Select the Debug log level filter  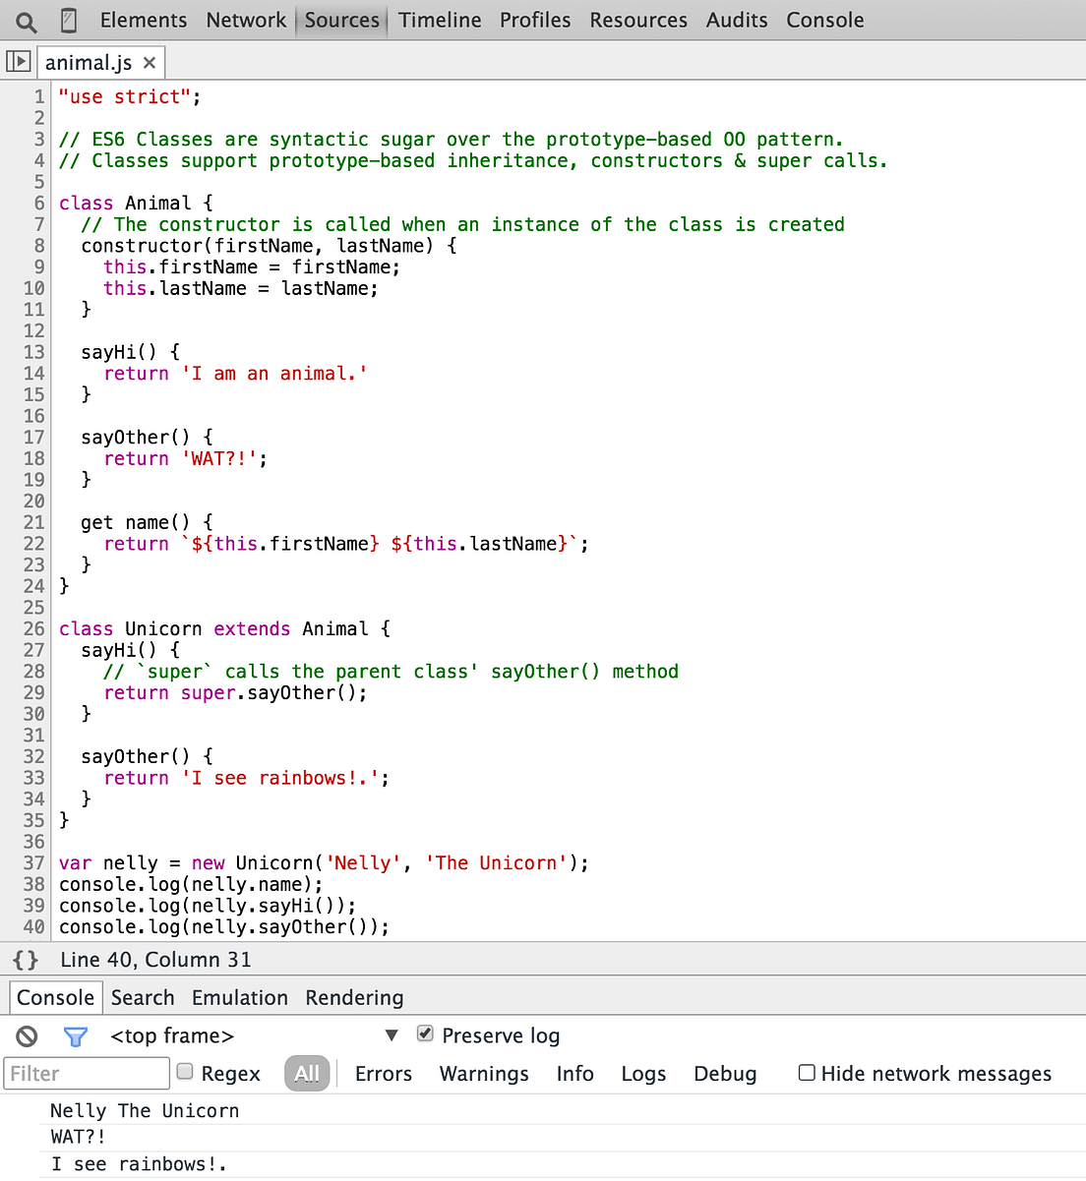tap(725, 1073)
